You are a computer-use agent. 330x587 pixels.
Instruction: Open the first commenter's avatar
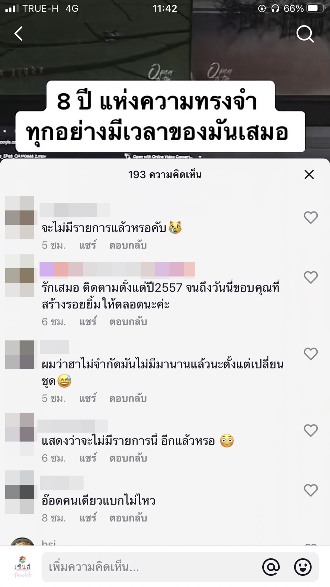(x=20, y=217)
